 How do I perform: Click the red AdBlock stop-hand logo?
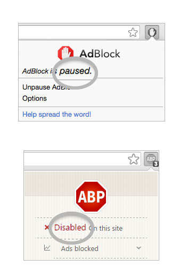pyautogui.click(x=66, y=53)
